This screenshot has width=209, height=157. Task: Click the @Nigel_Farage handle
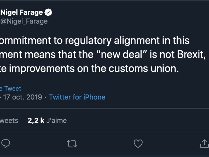coord(24,21)
